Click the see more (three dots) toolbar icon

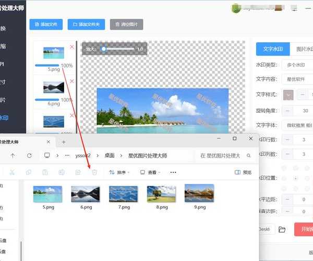pos(173,172)
